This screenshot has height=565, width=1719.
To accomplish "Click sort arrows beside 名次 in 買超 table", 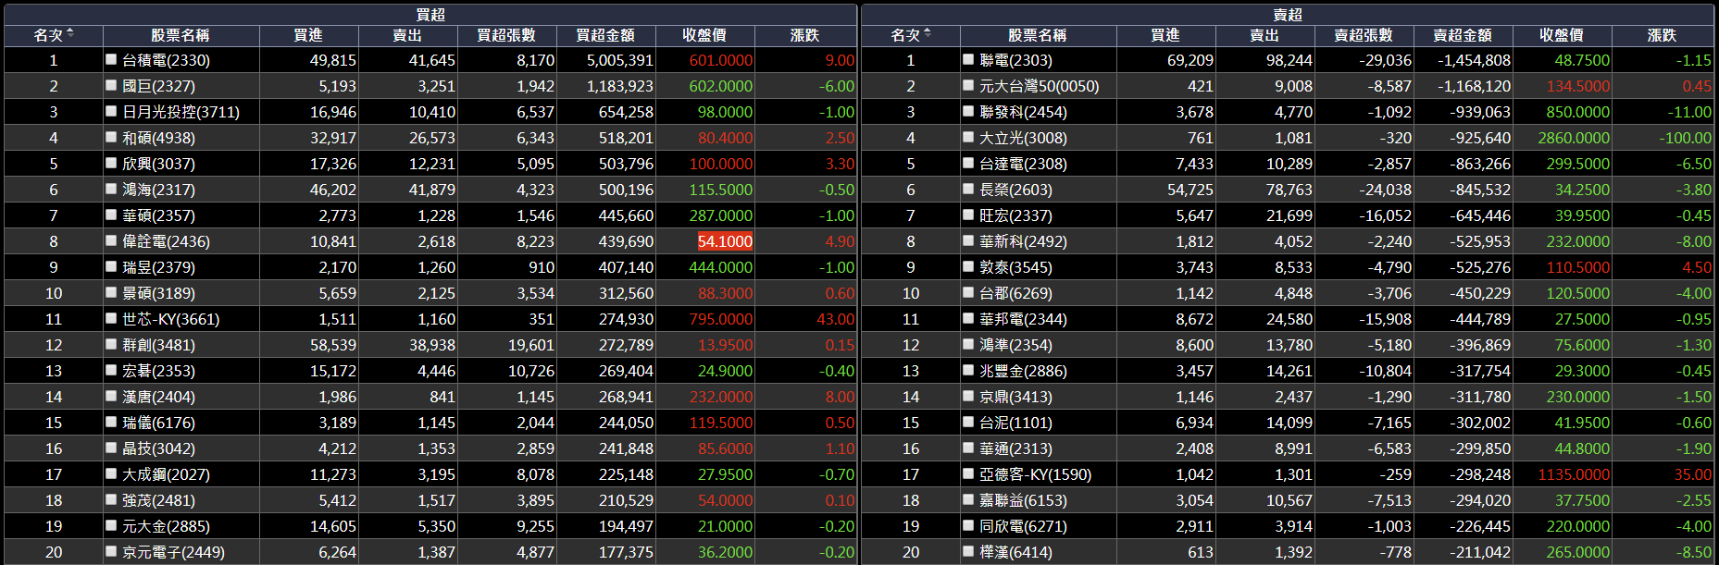I will [70, 34].
